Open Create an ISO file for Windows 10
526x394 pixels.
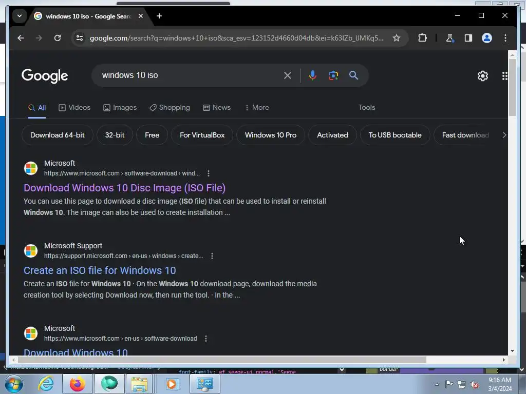[100, 270]
